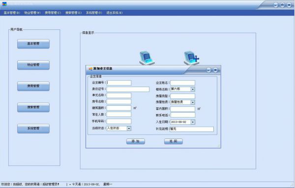Open the 楼栋名称 dropdown showing 第六栋
This screenshot has height=188, width=295.
coord(193,89)
